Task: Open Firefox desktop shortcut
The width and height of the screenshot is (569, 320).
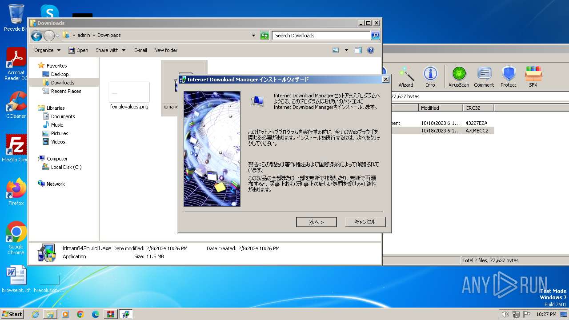Action: [16, 192]
